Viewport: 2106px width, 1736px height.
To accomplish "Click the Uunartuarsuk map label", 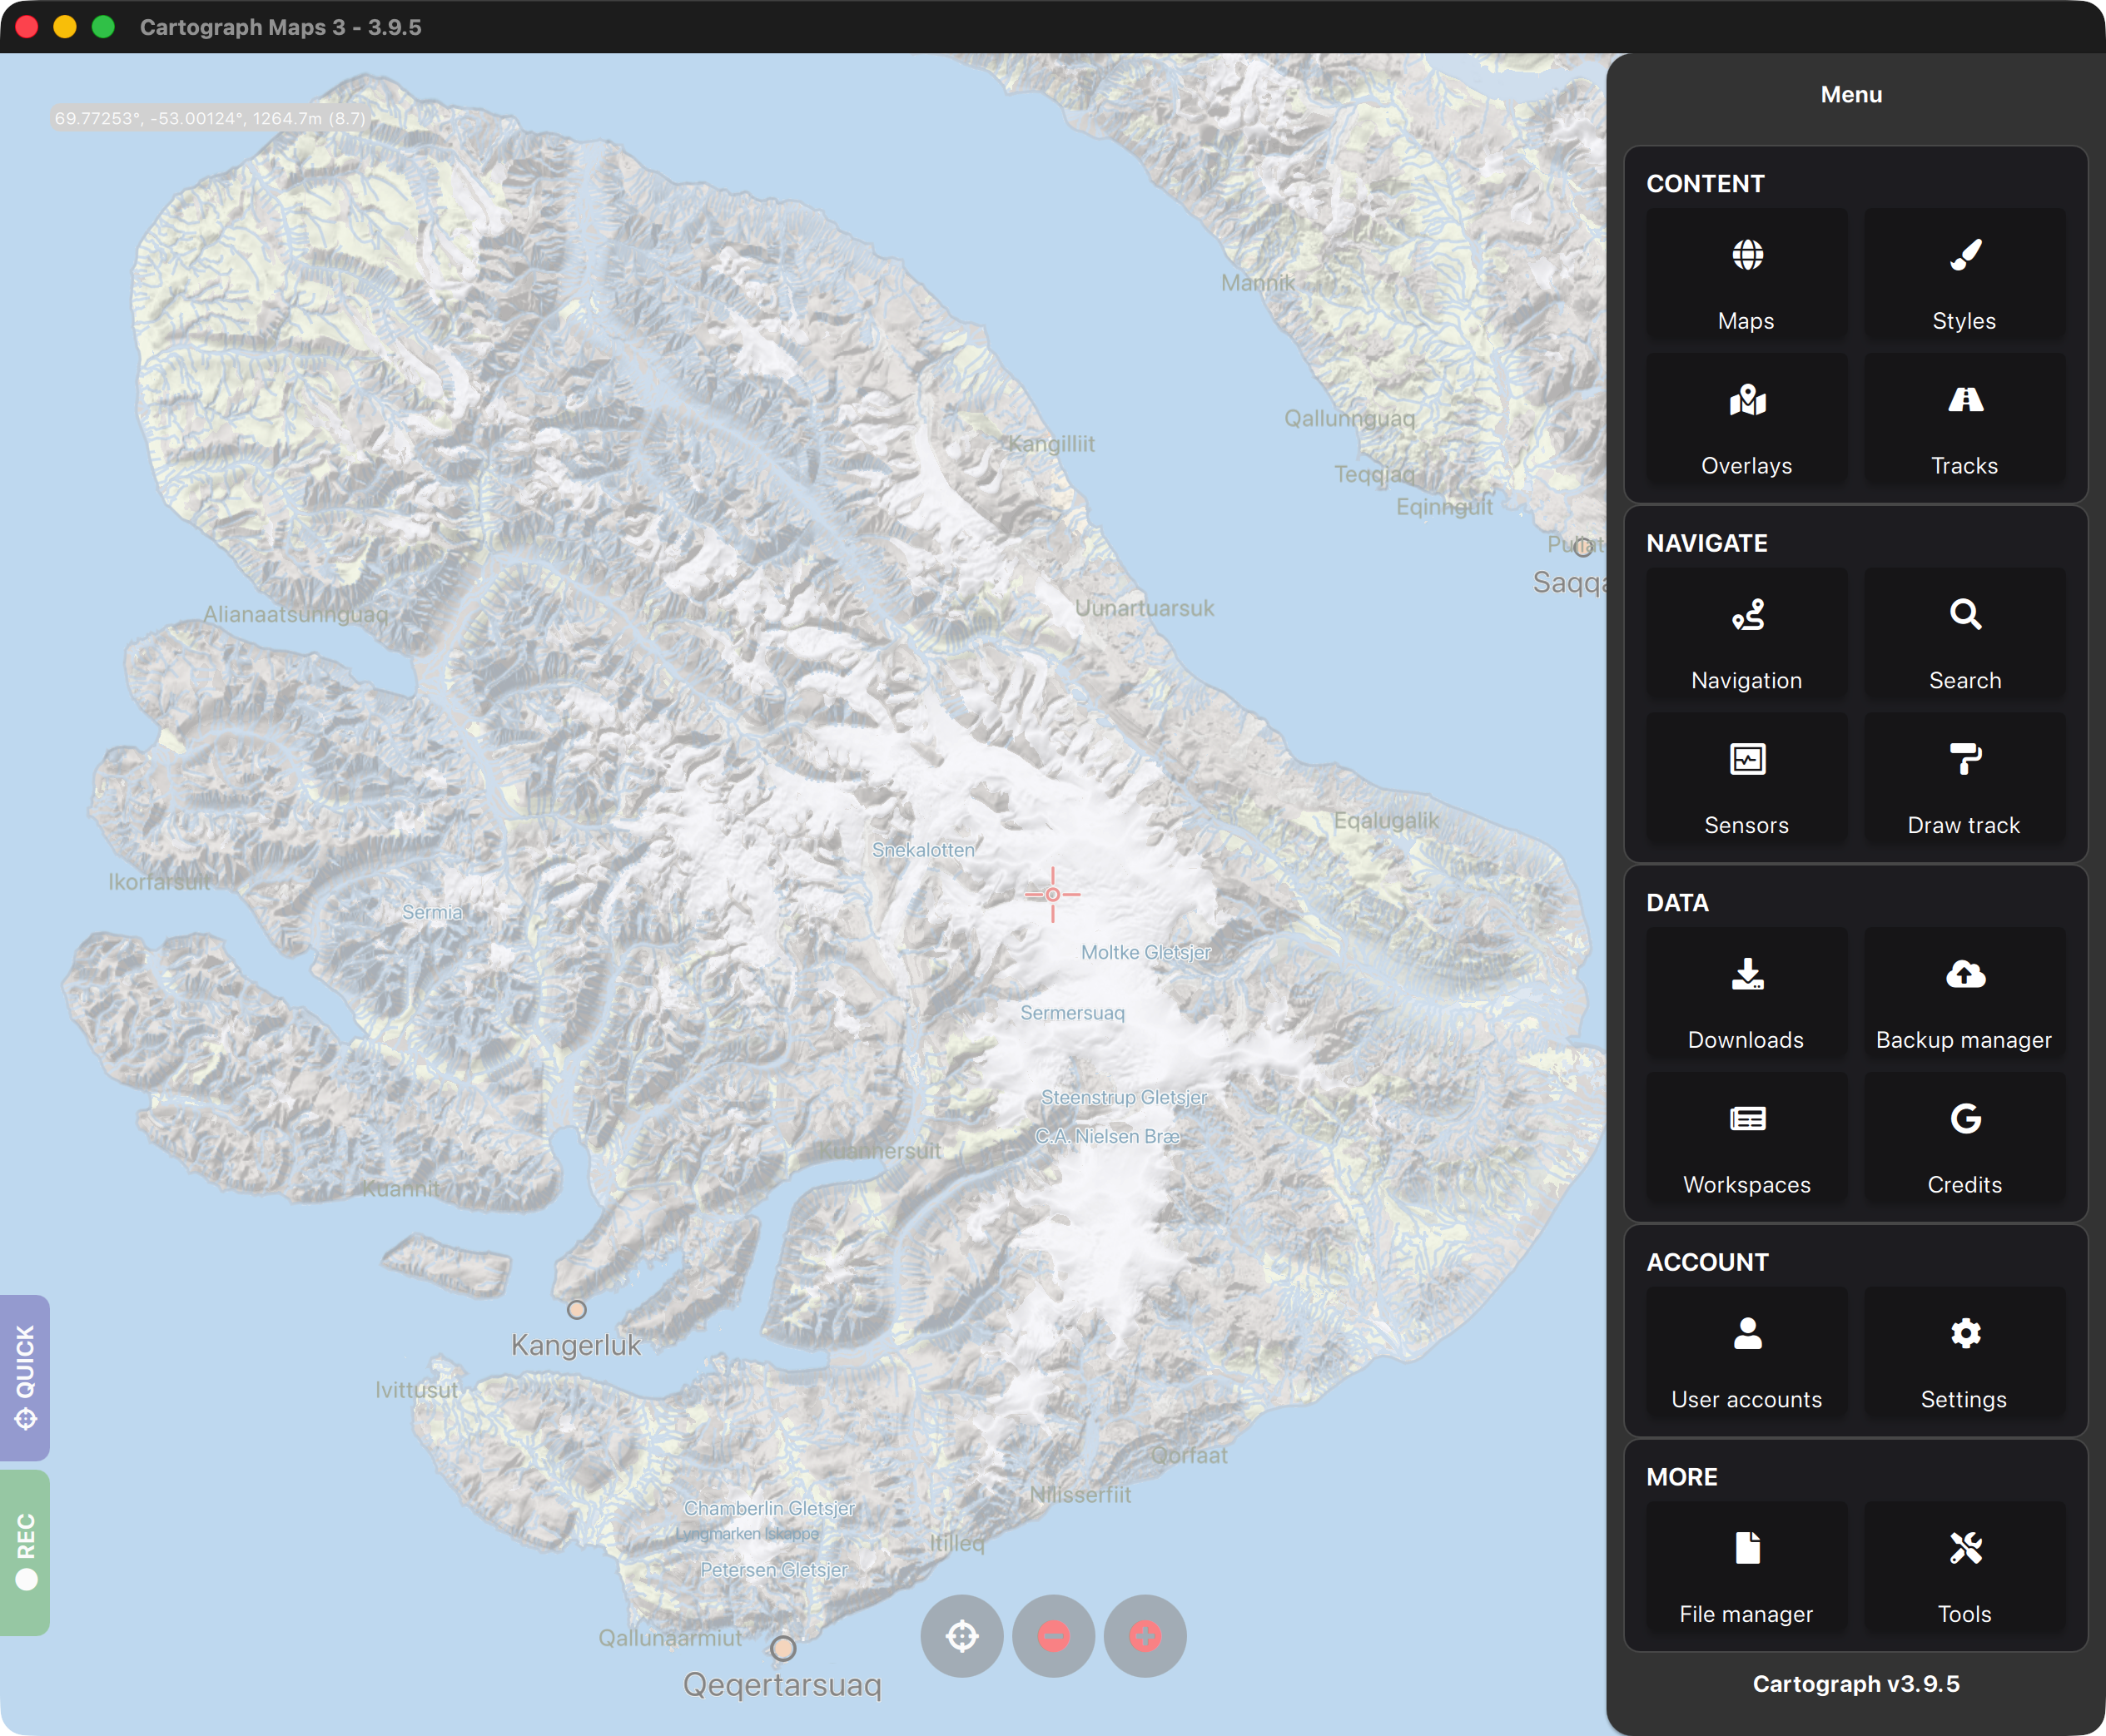I will coord(1144,608).
